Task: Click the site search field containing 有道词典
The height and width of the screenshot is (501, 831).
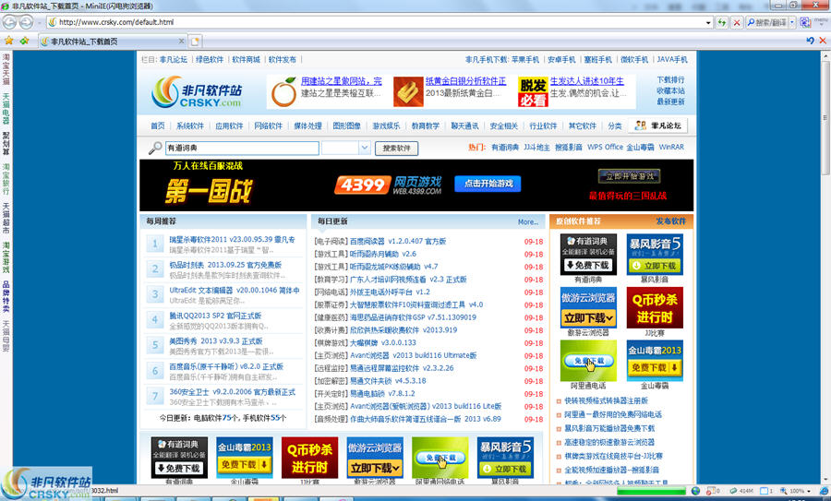Action: [242, 148]
